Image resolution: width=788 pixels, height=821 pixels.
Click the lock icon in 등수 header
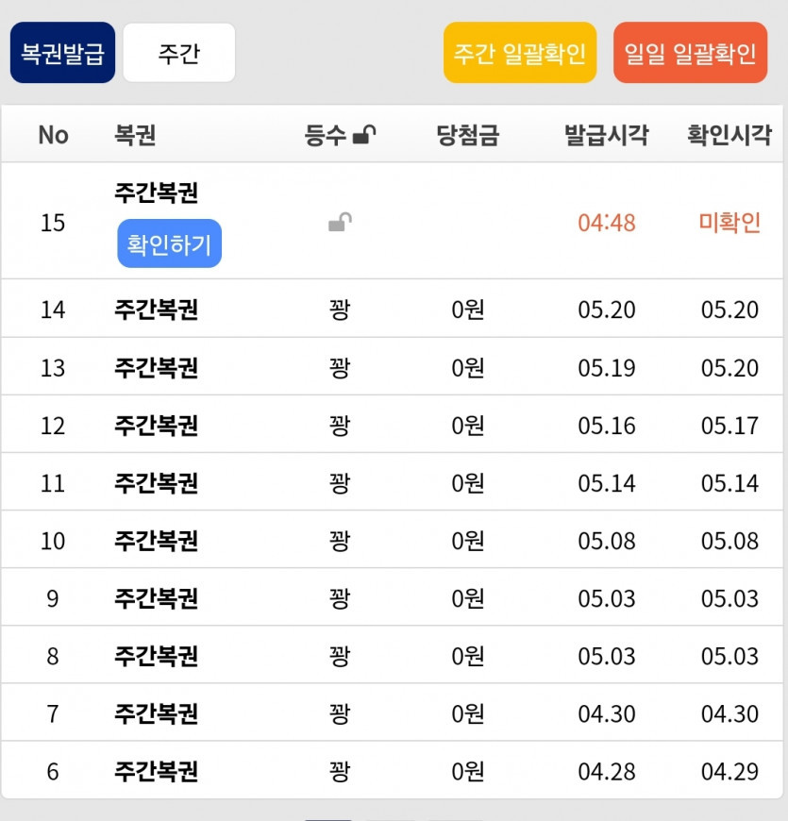[x=364, y=136]
